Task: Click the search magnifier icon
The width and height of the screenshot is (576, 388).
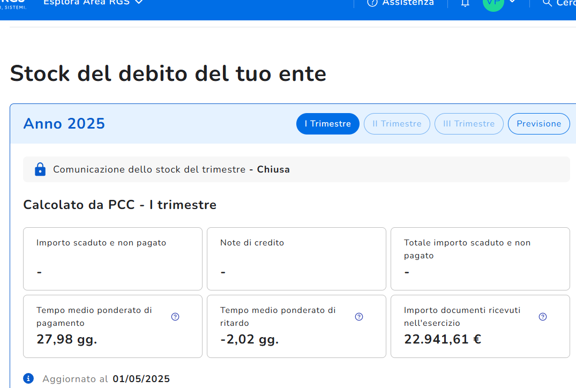Action: (547, 3)
